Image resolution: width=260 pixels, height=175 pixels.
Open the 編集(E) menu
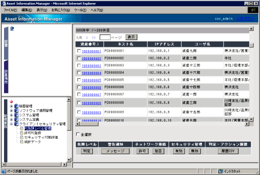coord(27,10)
